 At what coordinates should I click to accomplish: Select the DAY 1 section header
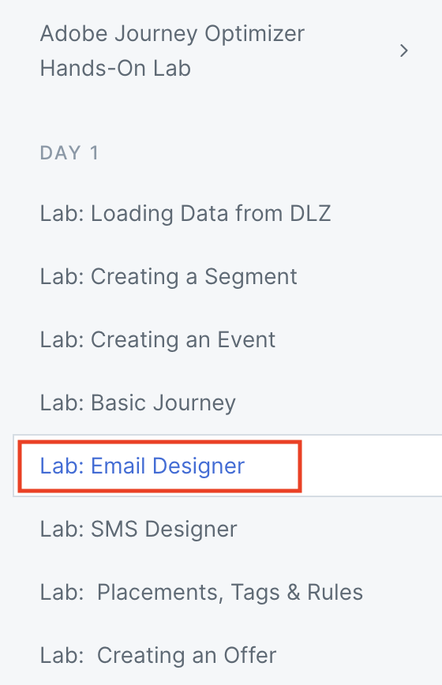coord(69,153)
